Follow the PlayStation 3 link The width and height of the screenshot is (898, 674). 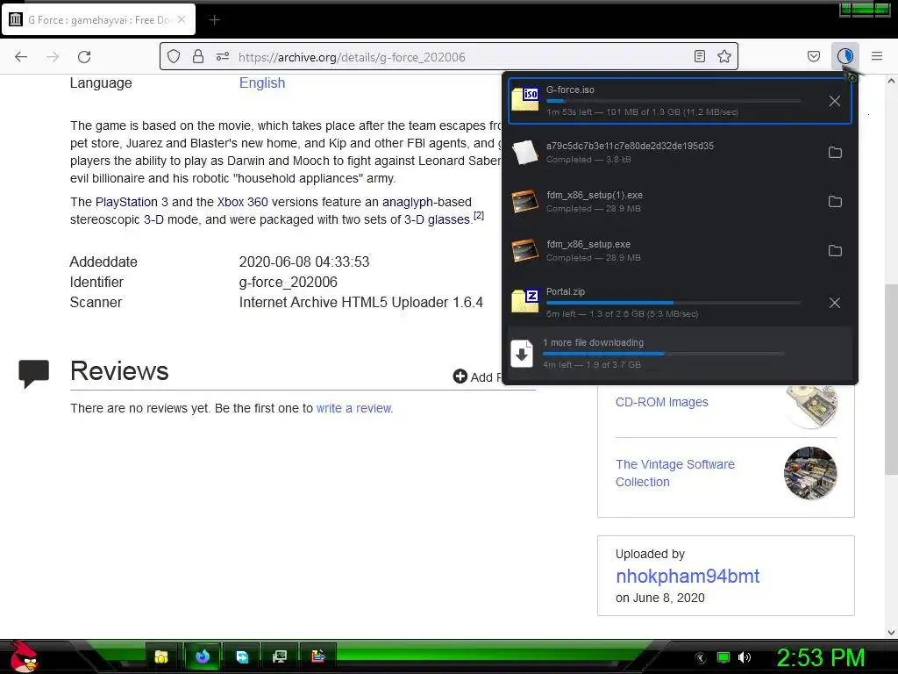click(132, 202)
